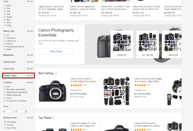The width and height of the screenshot is (193, 131).
Task: Go to previous Canon Essentials slide
Action: click(87, 44)
